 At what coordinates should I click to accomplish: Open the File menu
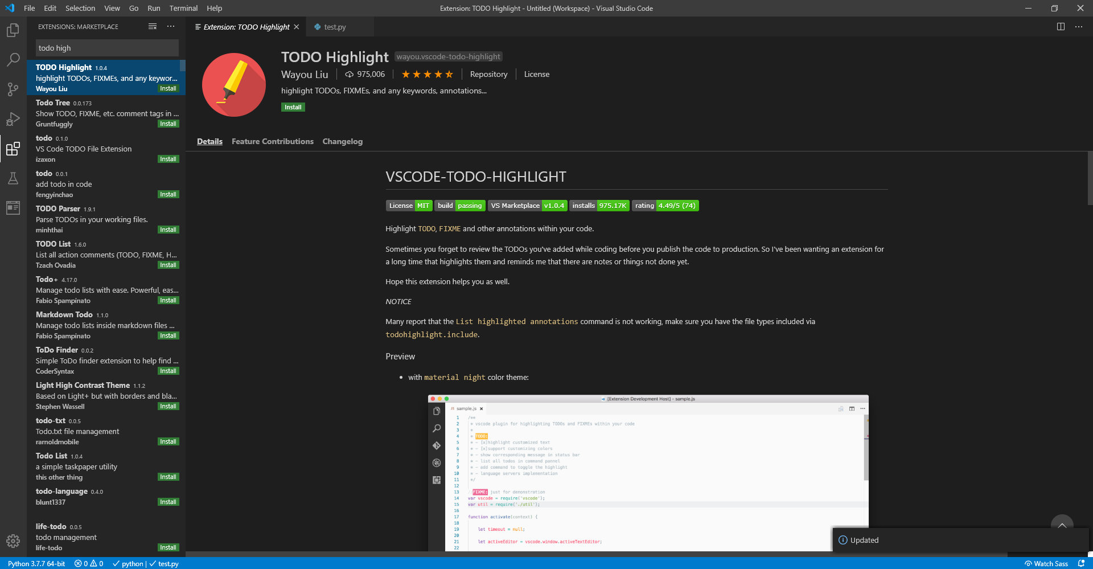point(30,8)
